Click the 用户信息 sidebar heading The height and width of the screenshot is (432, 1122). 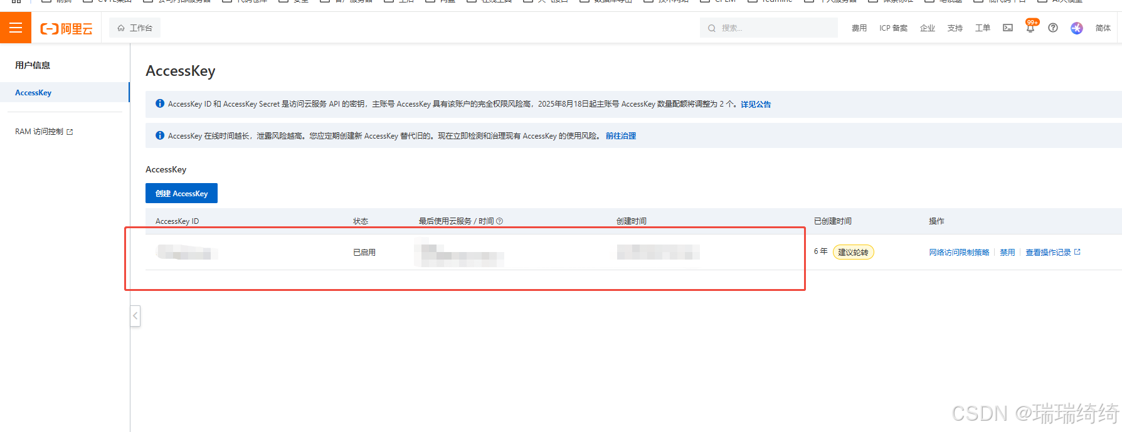point(33,65)
